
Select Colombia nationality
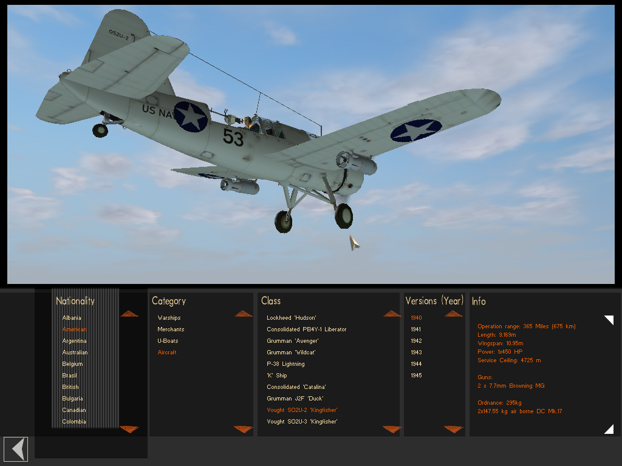pyautogui.click(x=73, y=421)
